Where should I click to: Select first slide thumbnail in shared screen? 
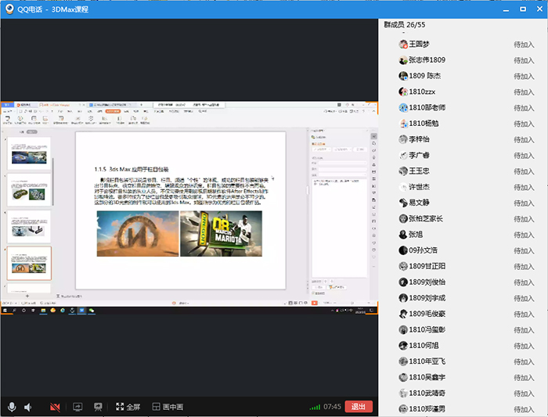click(x=29, y=153)
